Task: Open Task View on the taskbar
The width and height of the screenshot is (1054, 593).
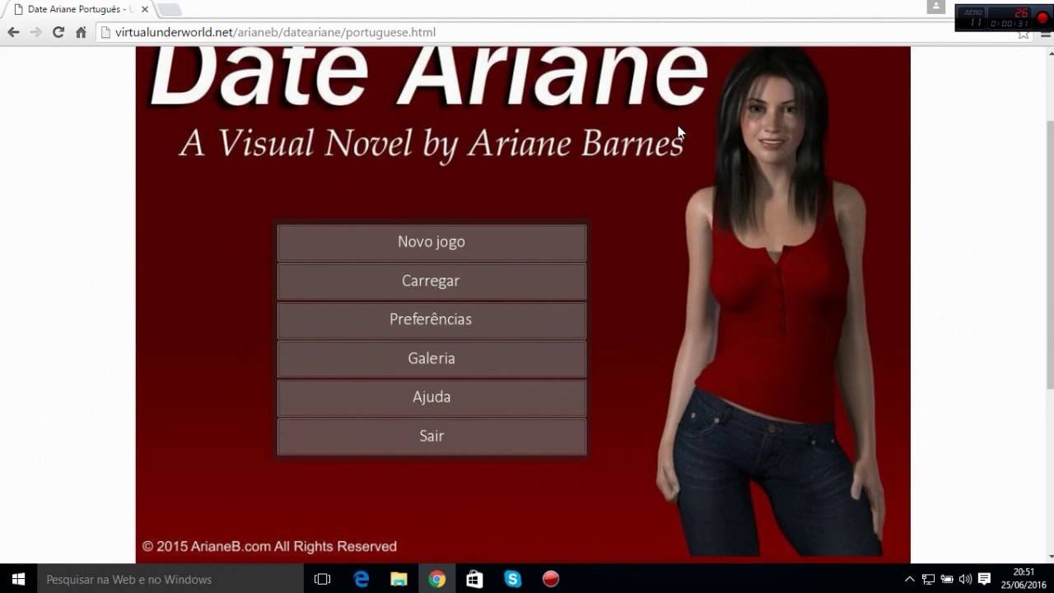Action: (x=323, y=579)
